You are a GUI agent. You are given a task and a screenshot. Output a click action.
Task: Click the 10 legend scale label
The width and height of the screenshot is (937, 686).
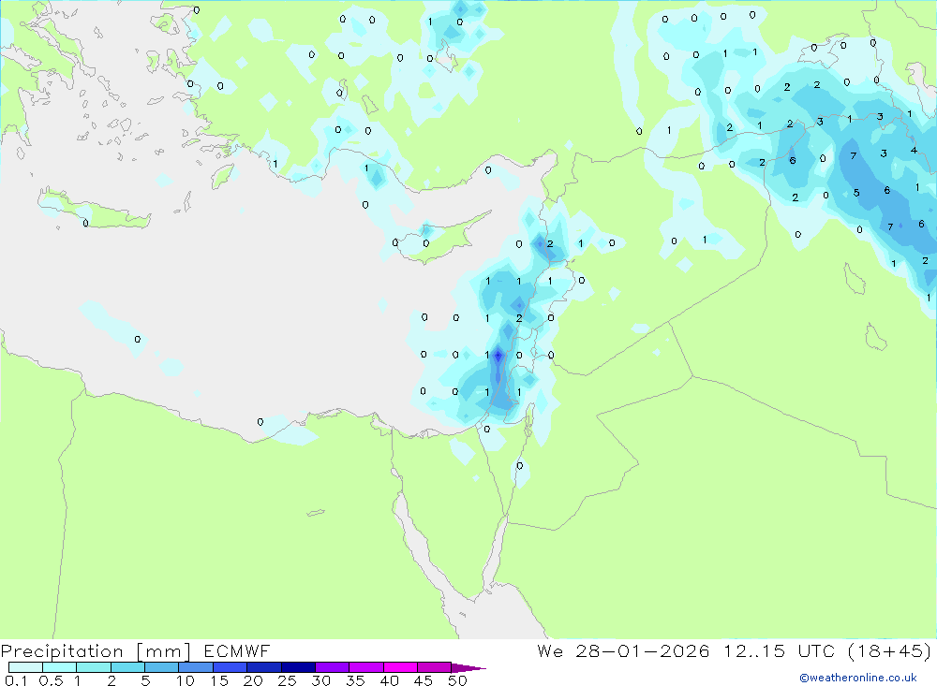[185, 680]
